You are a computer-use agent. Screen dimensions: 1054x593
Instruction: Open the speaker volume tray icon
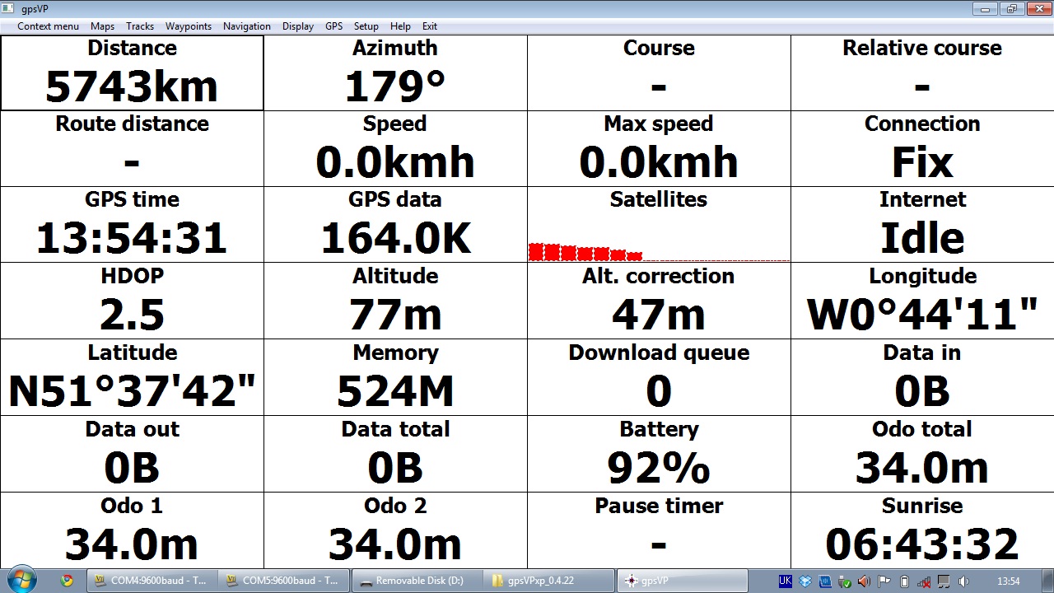963,581
